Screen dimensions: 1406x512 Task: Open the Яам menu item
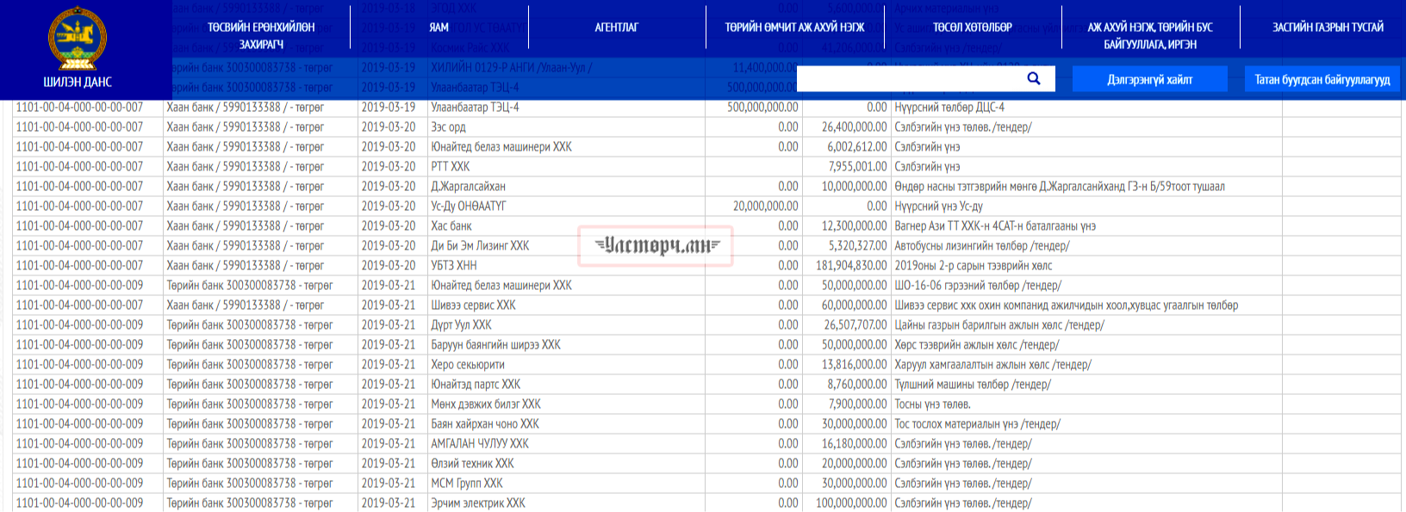click(439, 28)
